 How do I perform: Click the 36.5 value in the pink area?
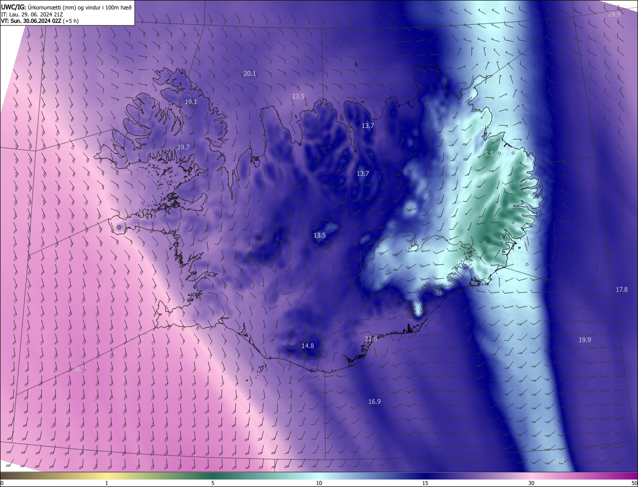pos(79,369)
